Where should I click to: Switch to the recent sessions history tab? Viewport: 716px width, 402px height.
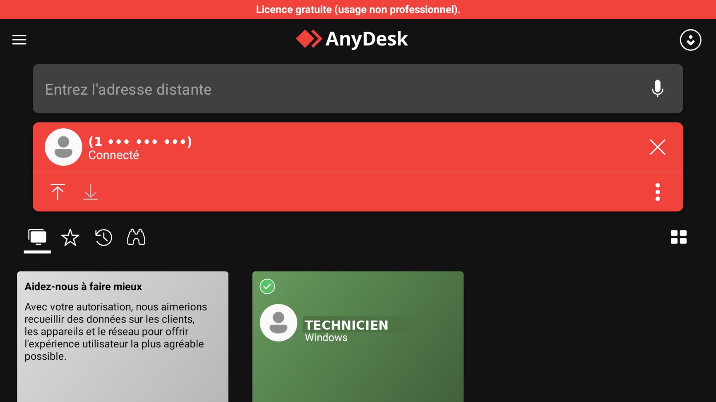[x=103, y=237]
